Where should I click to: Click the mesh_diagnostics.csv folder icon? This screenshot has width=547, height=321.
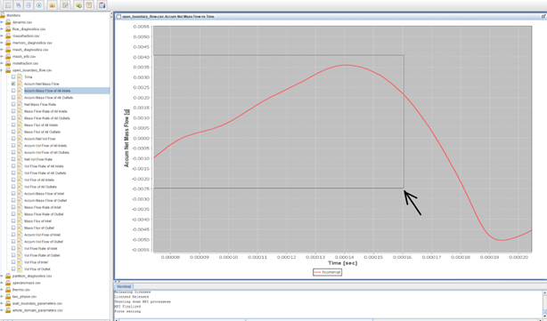coord(8,50)
